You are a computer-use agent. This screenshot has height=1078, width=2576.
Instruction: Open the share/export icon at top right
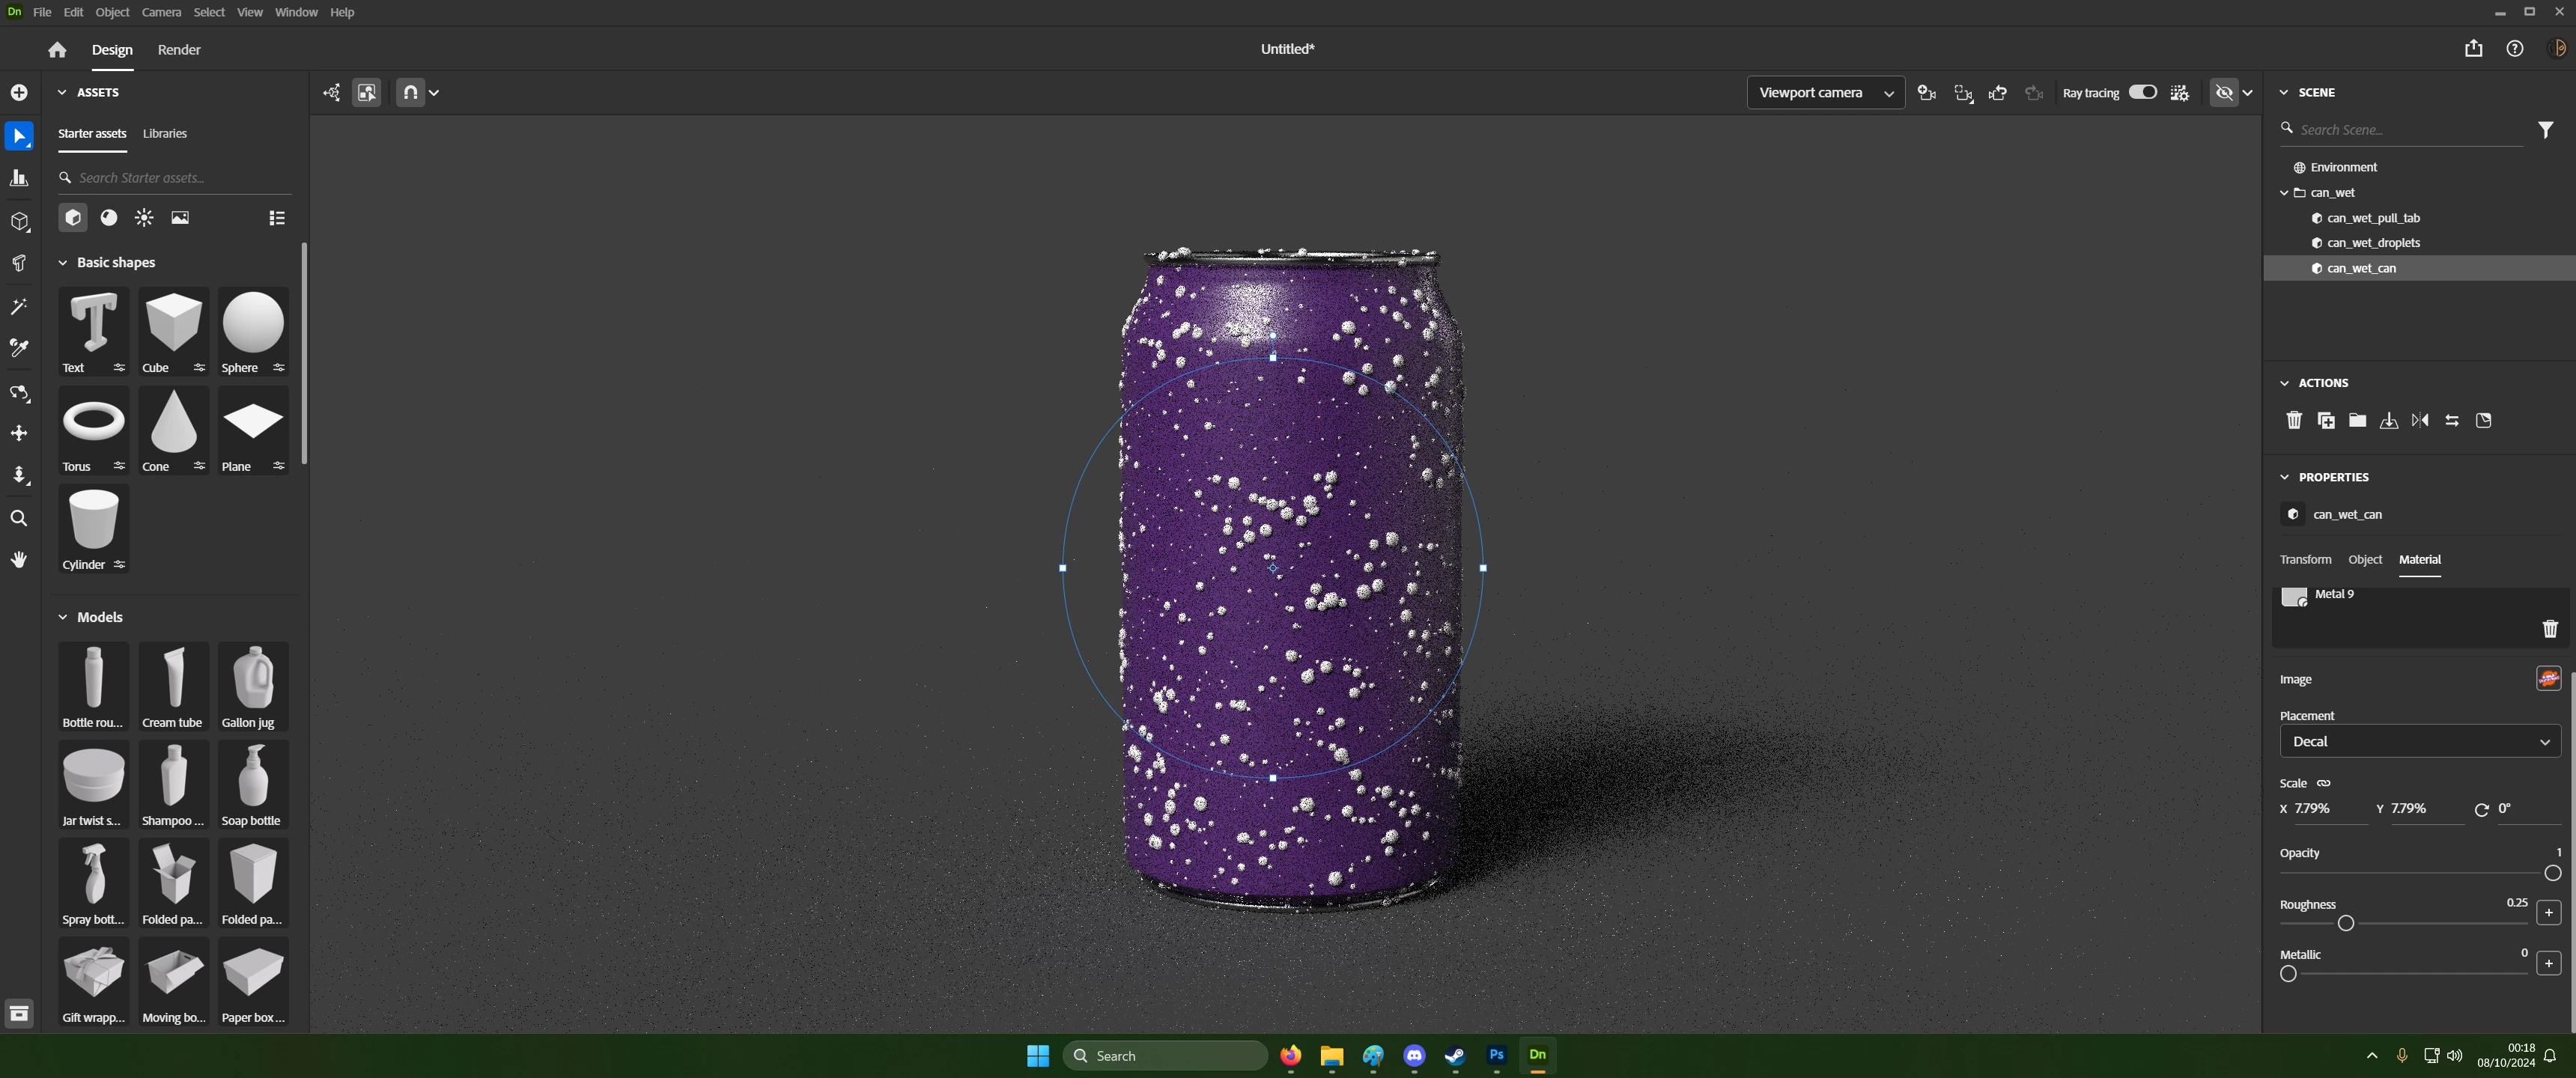tap(2473, 49)
